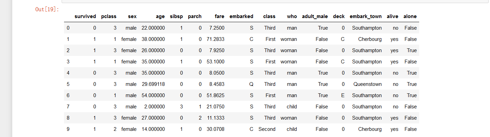Click the 'adult_male' column header
The width and height of the screenshot is (490, 137).
point(315,16)
